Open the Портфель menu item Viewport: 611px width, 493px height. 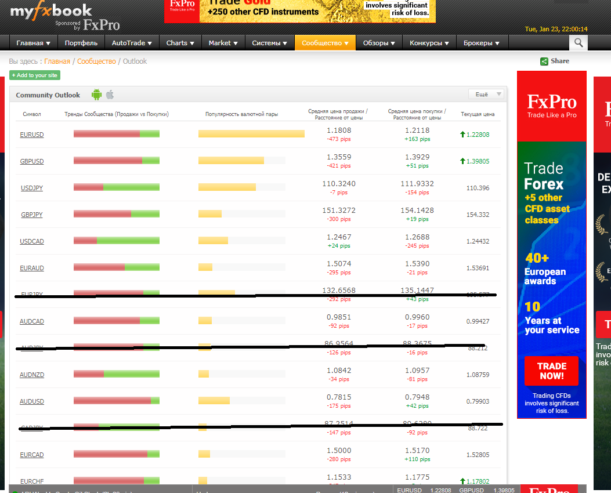coord(81,43)
